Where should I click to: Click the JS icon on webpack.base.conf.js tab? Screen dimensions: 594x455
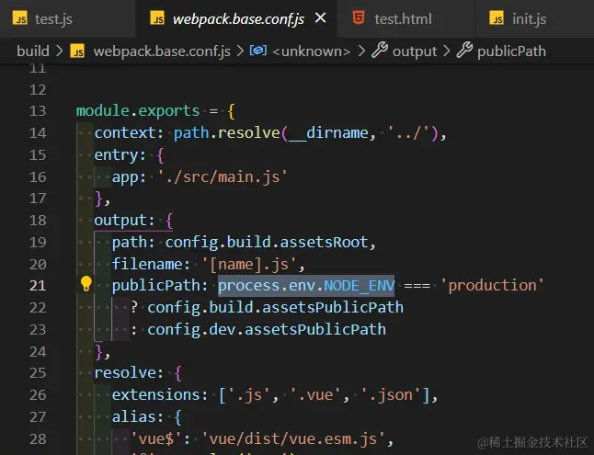point(157,18)
